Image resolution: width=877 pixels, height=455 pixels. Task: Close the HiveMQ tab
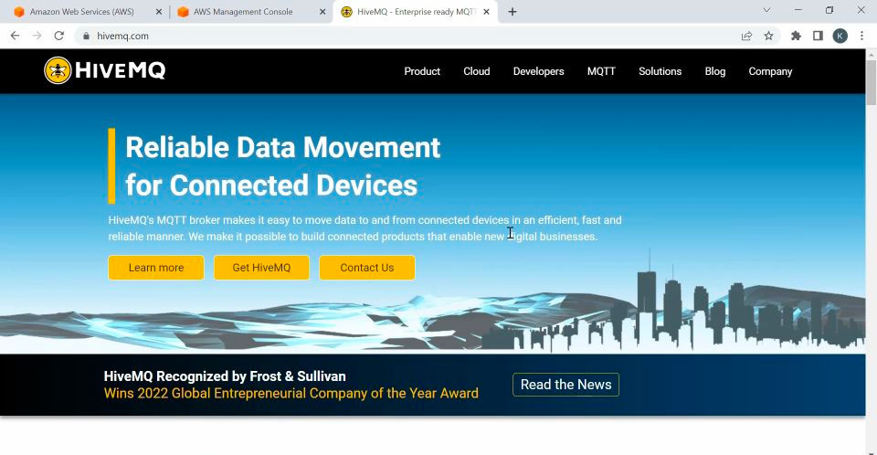pyautogui.click(x=487, y=12)
